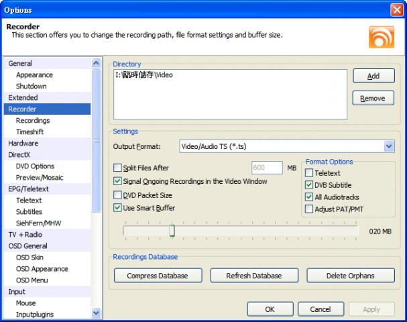Viewport: 407px width, 322px height.
Task: Select Timeshift in the settings tree
Action: pyautogui.click(x=30, y=132)
